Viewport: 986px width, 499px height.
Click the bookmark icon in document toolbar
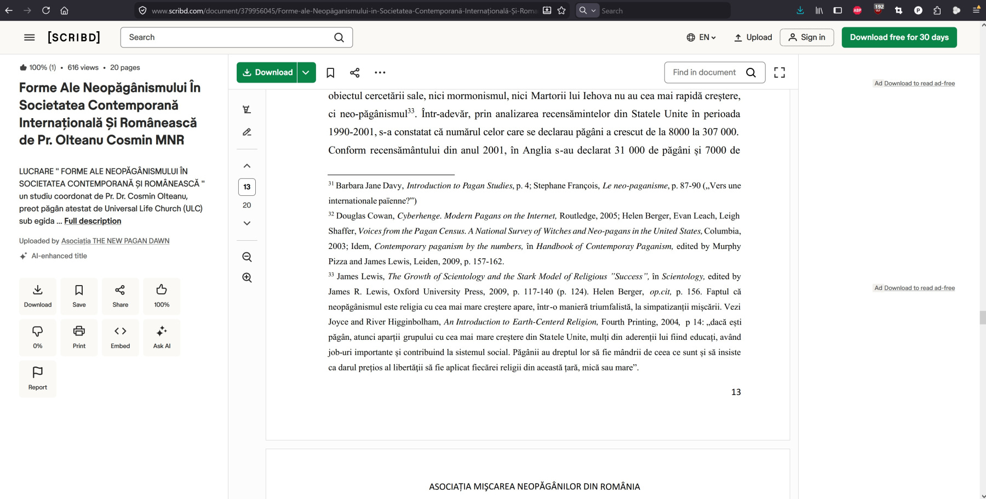click(x=330, y=73)
